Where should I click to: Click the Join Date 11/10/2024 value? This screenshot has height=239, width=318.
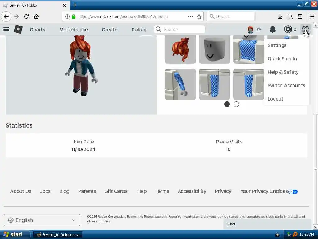point(83,149)
